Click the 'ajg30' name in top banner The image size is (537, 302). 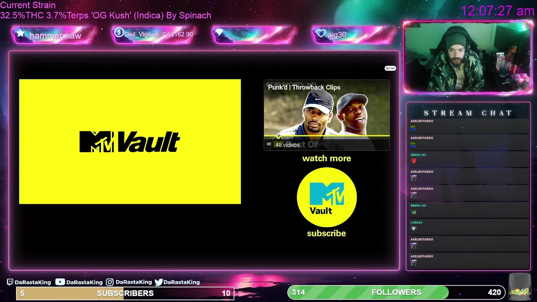tap(337, 35)
